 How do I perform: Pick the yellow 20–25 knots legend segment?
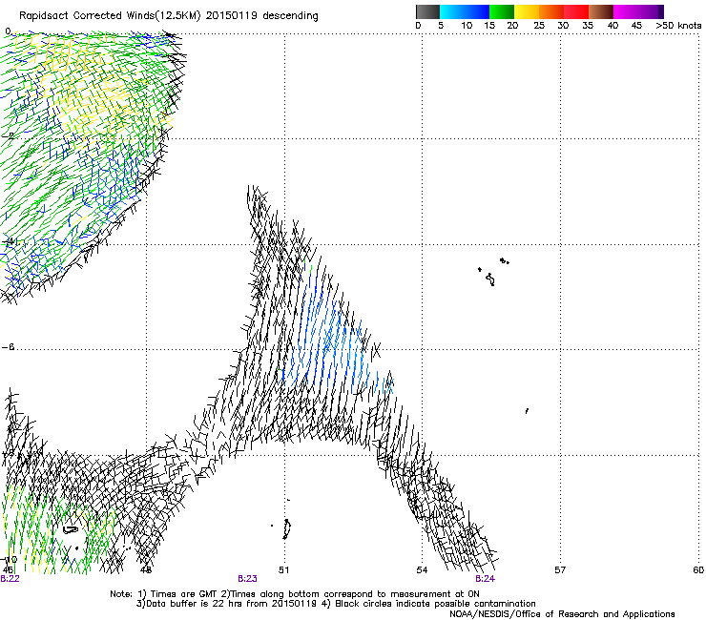pyautogui.click(x=527, y=11)
